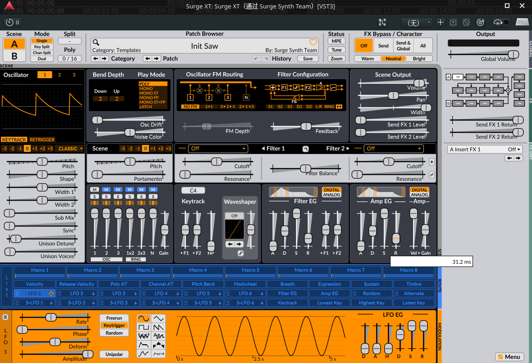Open LFO 1 hamburger menu icon
532x363 pixels.
click(6, 317)
